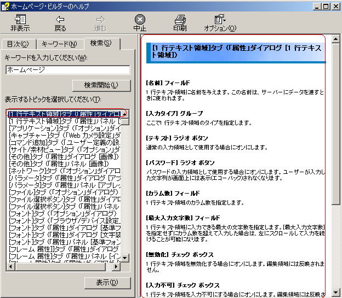Select the 検索 (Search) tab
Screen dimensions: 342x298
tap(100, 43)
